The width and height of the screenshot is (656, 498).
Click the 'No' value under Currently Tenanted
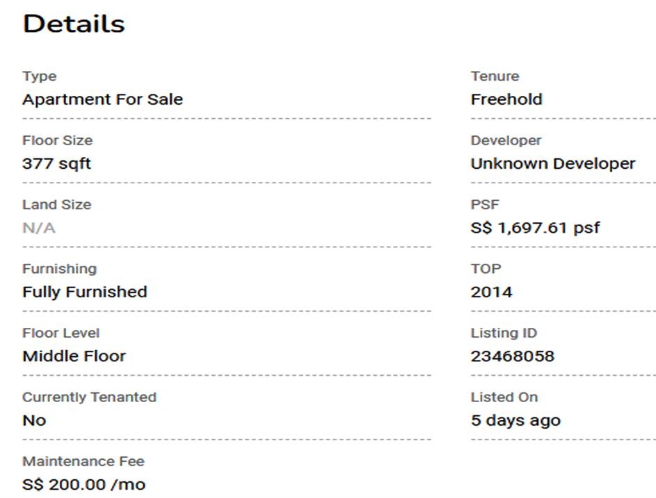tap(34, 420)
